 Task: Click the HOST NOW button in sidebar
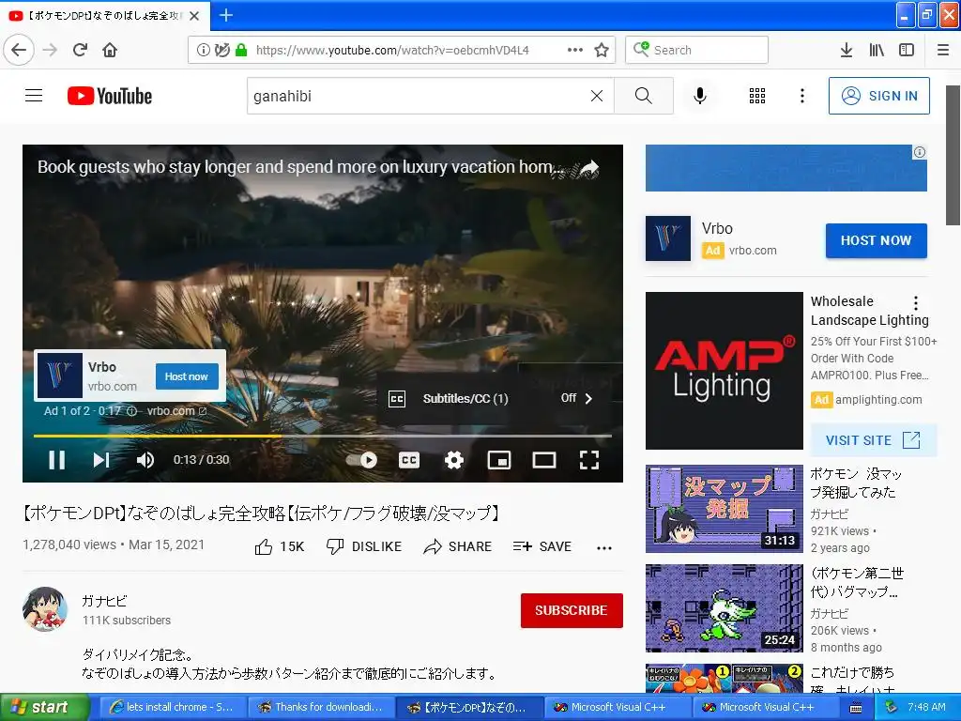pyautogui.click(x=877, y=240)
